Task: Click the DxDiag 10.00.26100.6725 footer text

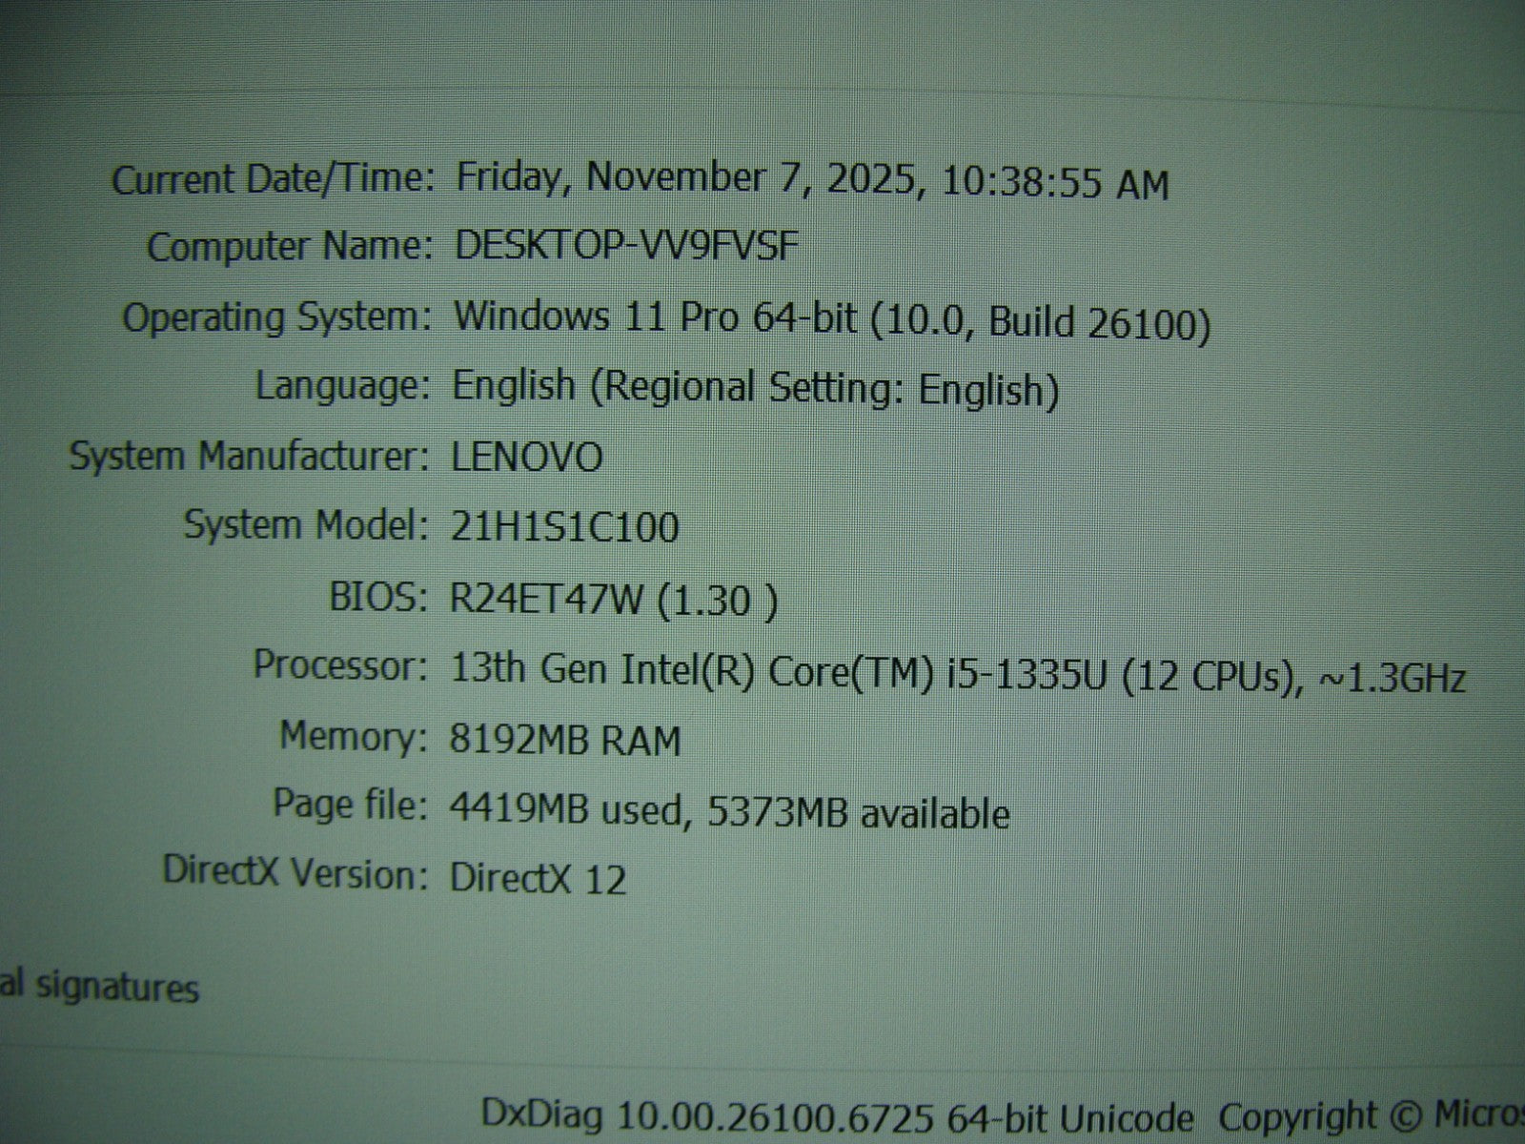Action: [x=837, y=1115]
